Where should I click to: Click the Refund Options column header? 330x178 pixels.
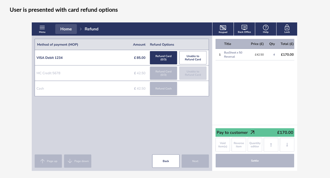tap(162, 44)
